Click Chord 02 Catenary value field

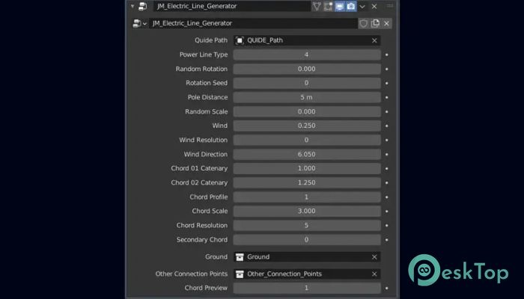click(x=307, y=183)
